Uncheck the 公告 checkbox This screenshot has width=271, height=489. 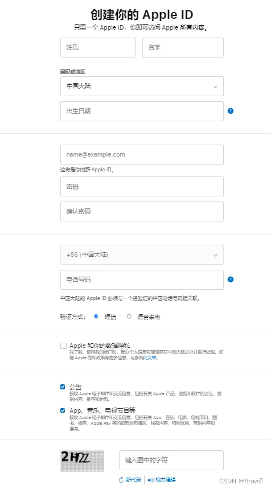point(63,387)
